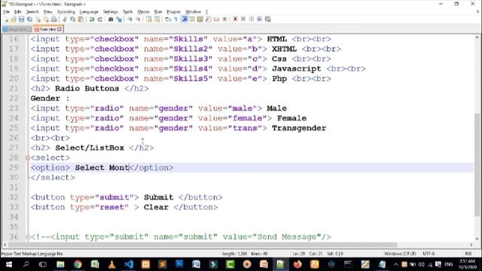Open Windows Start button
The width and height of the screenshot is (482, 271).
click(9, 264)
